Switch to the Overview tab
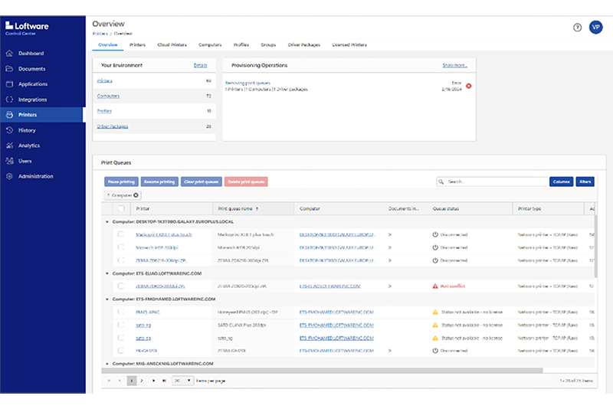This screenshot has width=613, height=409. pyautogui.click(x=107, y=45)
